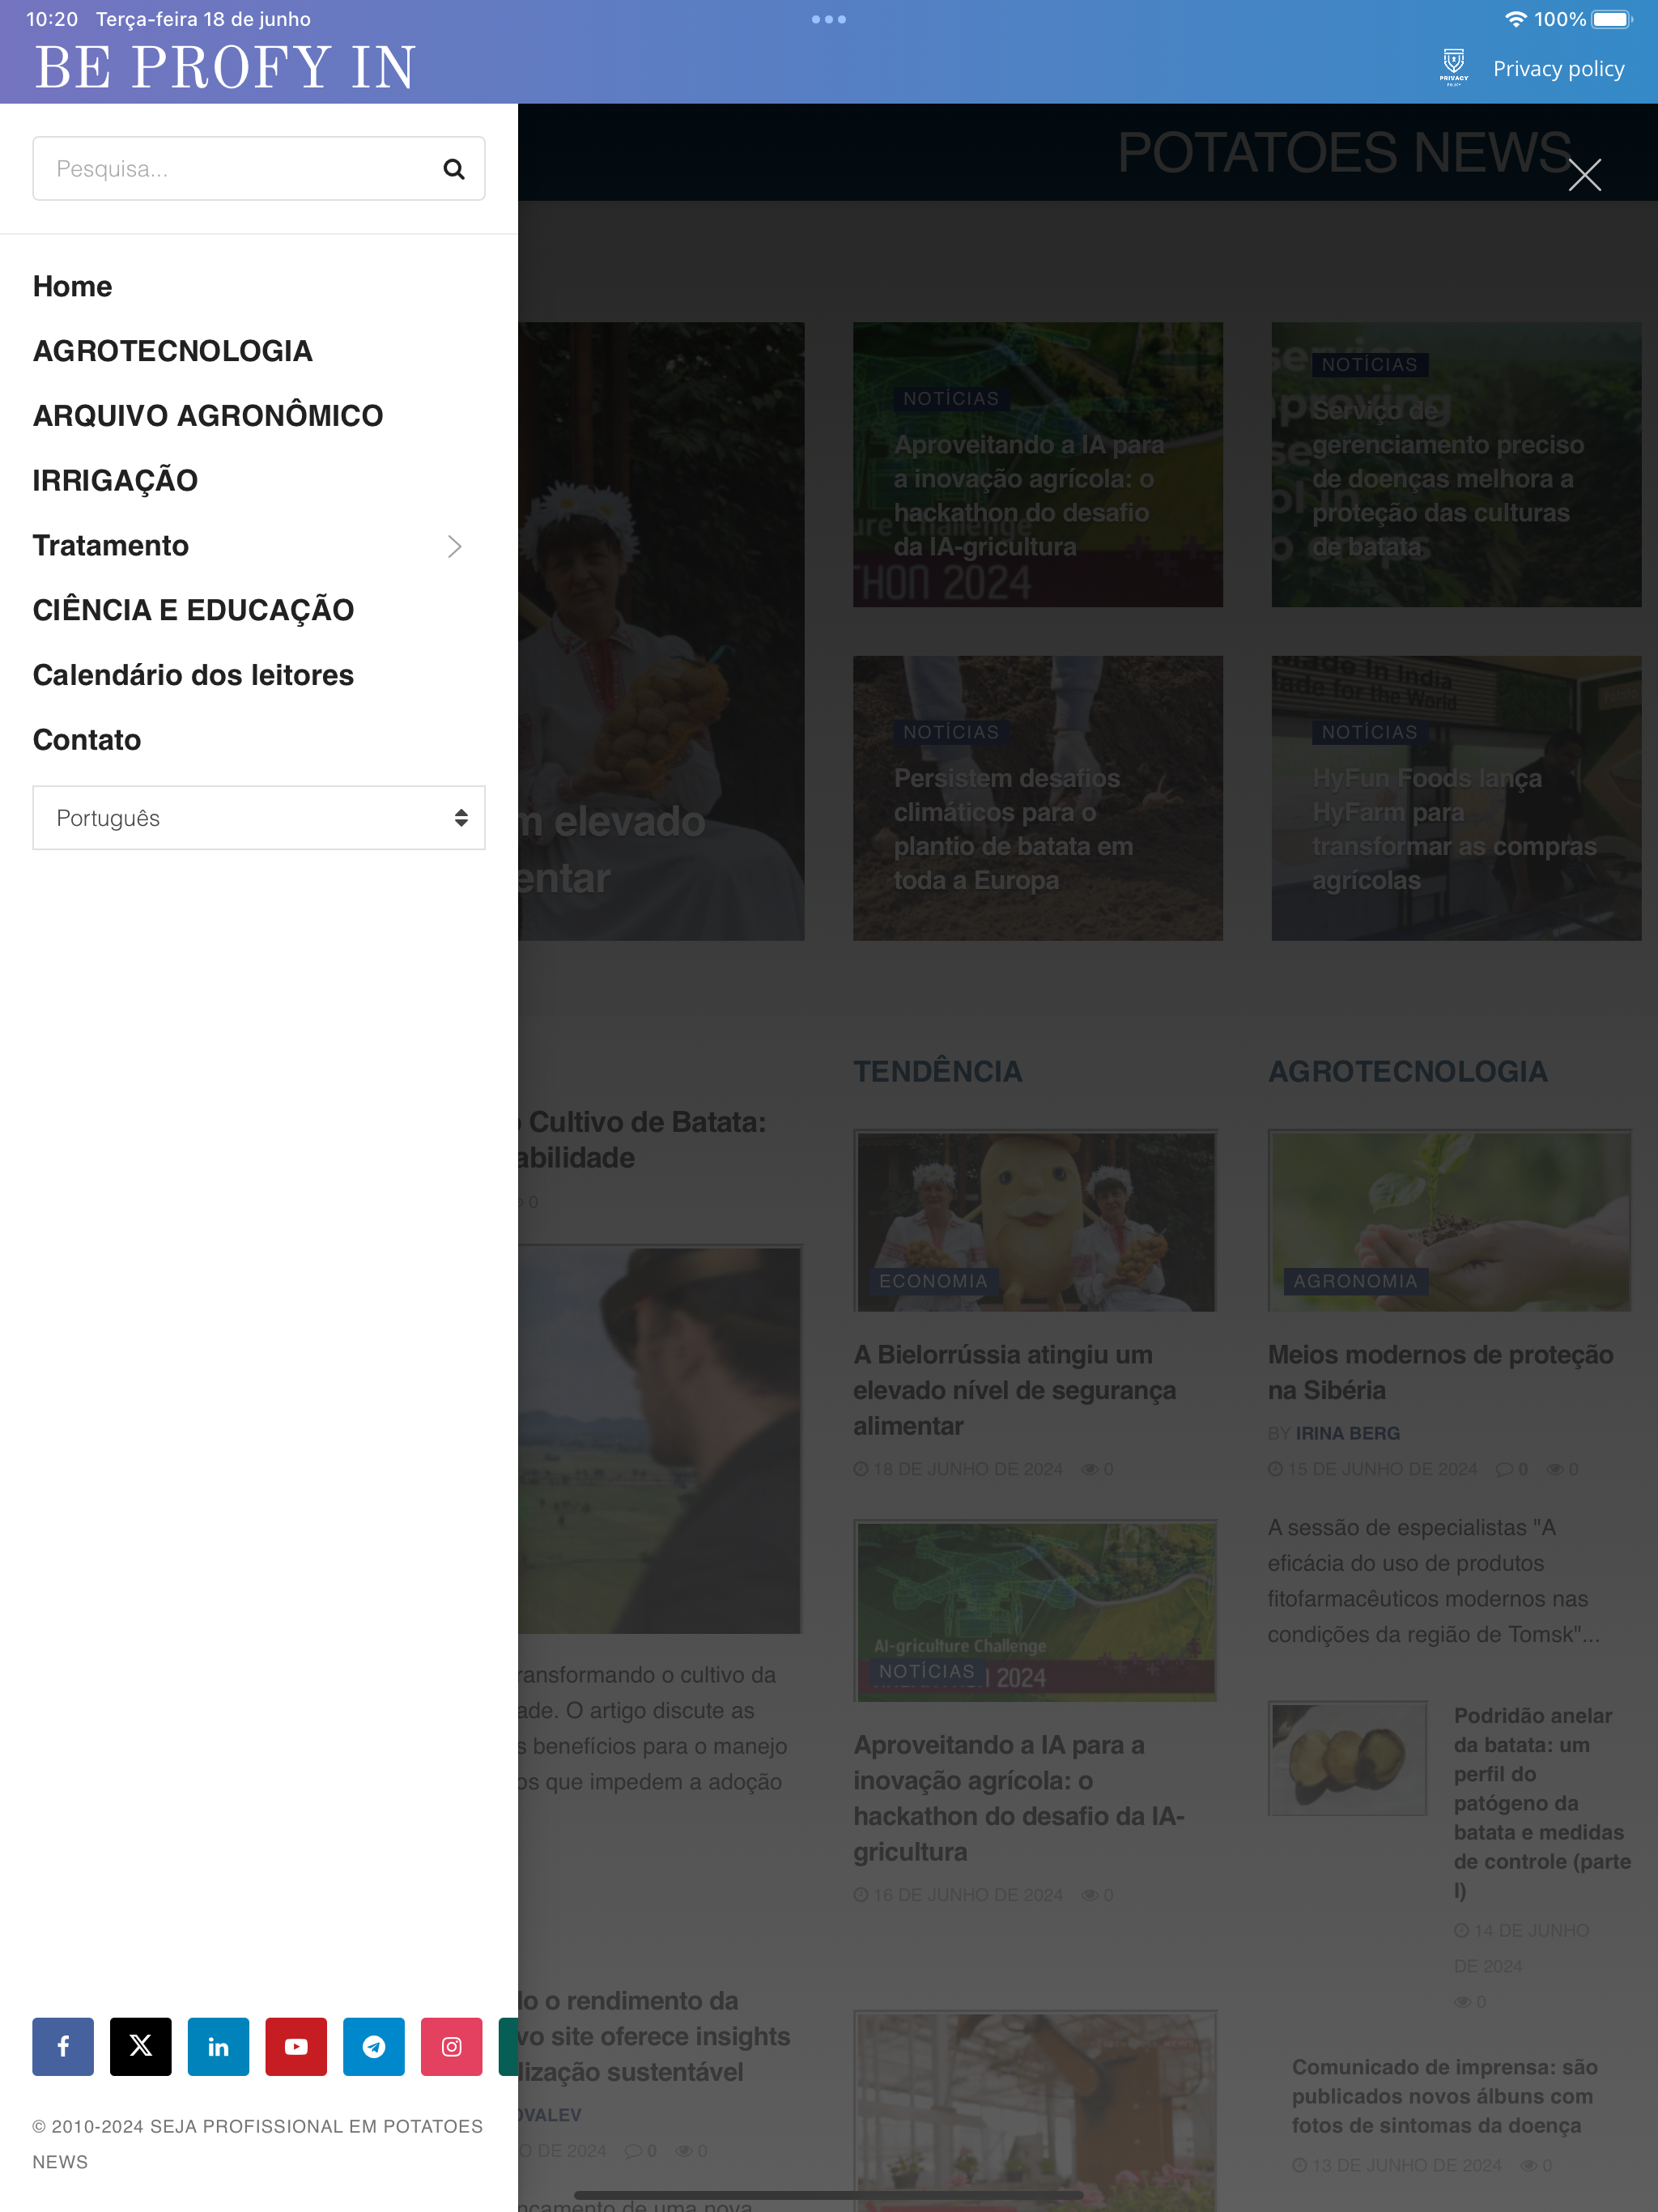Image resolution: width=1658 pixels, height=2212 pixels.
Task: Open the Instagram social icon
Action: coord(452,2046)
